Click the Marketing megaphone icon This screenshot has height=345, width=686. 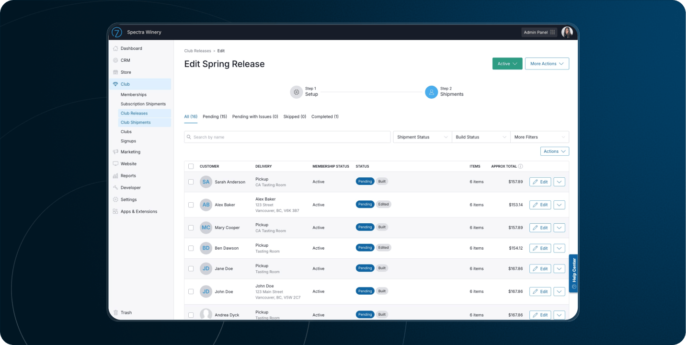115,152
